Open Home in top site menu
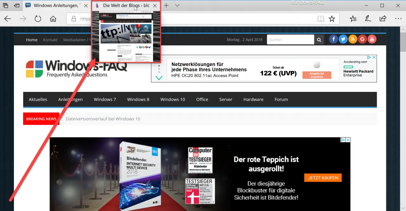Image resolution: width=406 pixels, height=211 pixels. (32, 40)
